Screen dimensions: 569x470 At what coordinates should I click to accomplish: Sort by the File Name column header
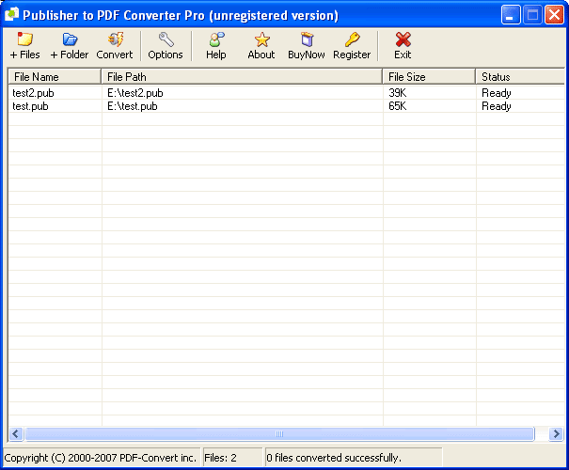point(55,77)
